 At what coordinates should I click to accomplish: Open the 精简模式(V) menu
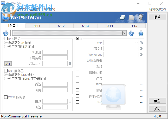click(x=158, y=9)
